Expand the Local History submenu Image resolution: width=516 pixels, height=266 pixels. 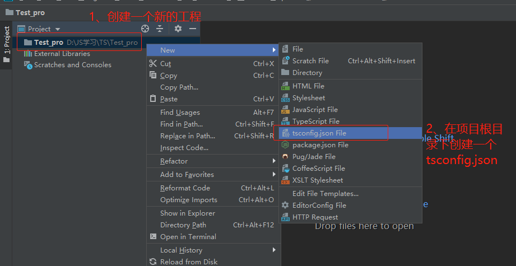click(212, 250)
